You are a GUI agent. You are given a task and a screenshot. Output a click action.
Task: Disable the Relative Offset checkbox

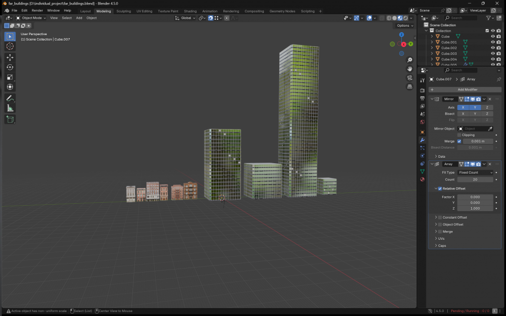click(x=440, y=188)
